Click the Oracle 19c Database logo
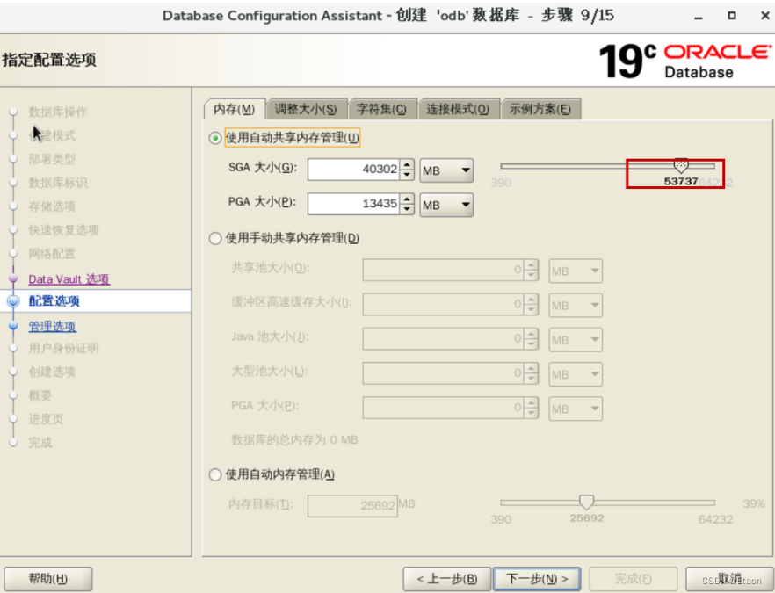The image size is (775, 593). pyautogui.click(x=685, y=61)
